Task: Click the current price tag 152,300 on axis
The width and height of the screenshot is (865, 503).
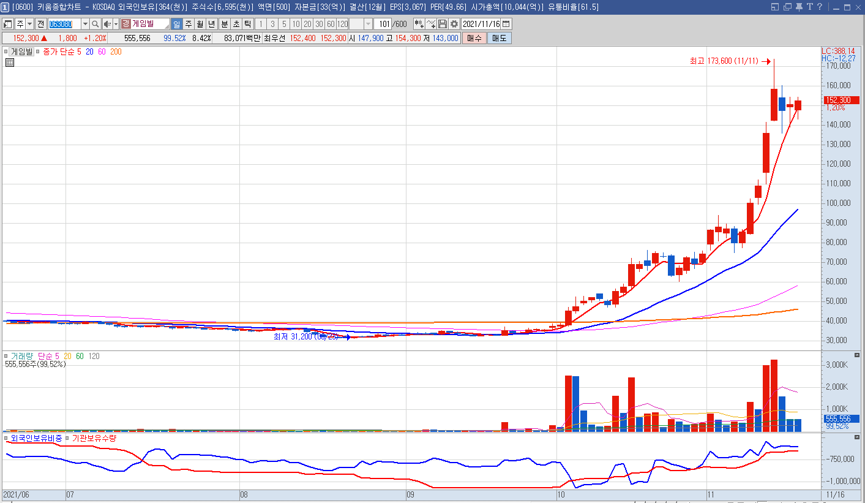Action: pos(841,100)
